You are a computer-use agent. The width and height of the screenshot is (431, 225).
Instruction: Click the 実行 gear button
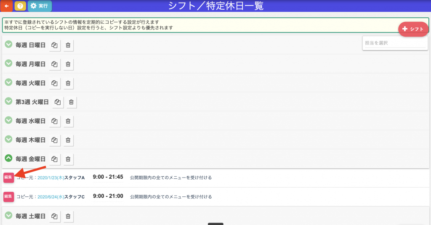[40, 6]
